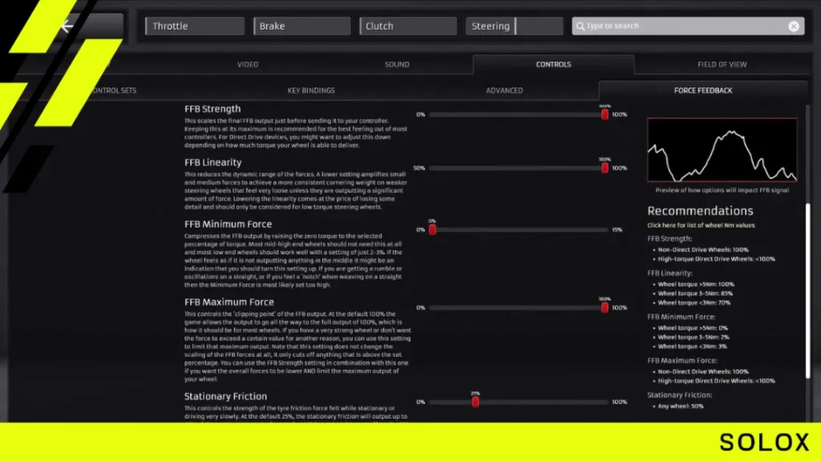
Task: Click the FFB Maximum Force heading
Action: (x=229, y=302)
